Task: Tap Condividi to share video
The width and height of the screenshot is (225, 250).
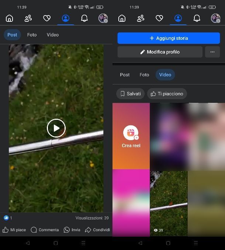Action: 97,230
